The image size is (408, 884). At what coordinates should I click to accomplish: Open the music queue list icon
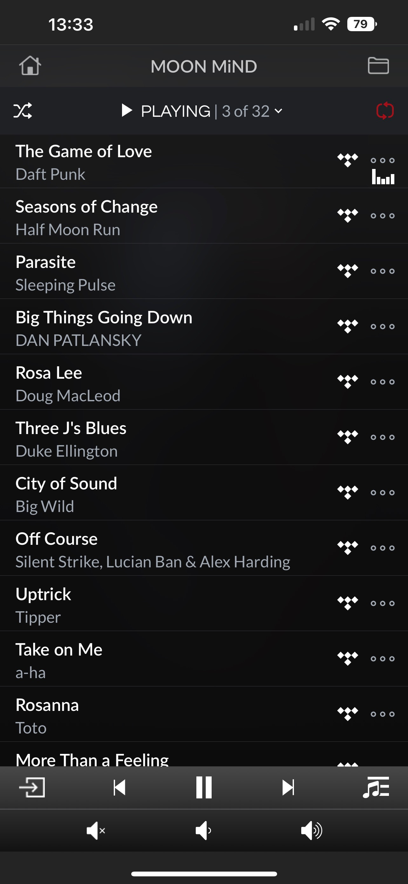pyautogui.click(x=376, y=787)
